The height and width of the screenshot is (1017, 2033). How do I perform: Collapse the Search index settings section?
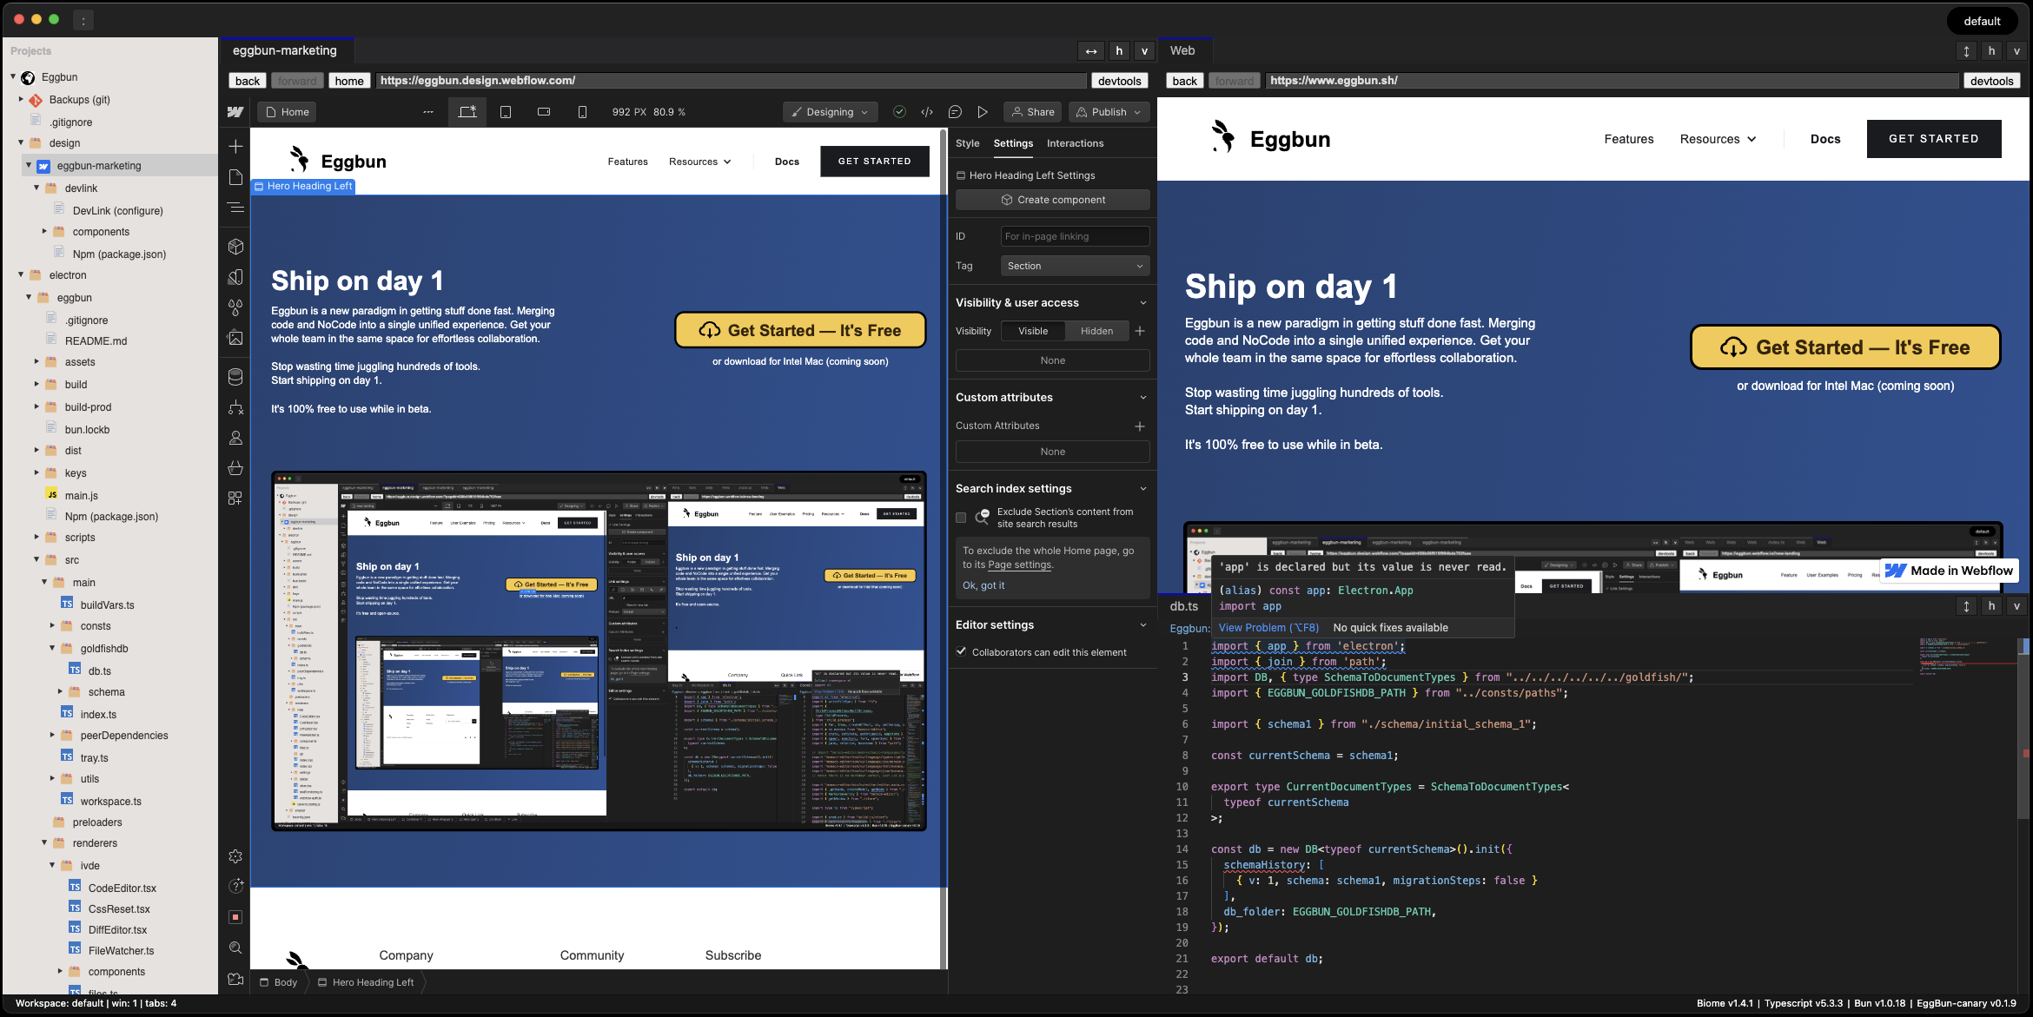click(x=1143, y=489)
